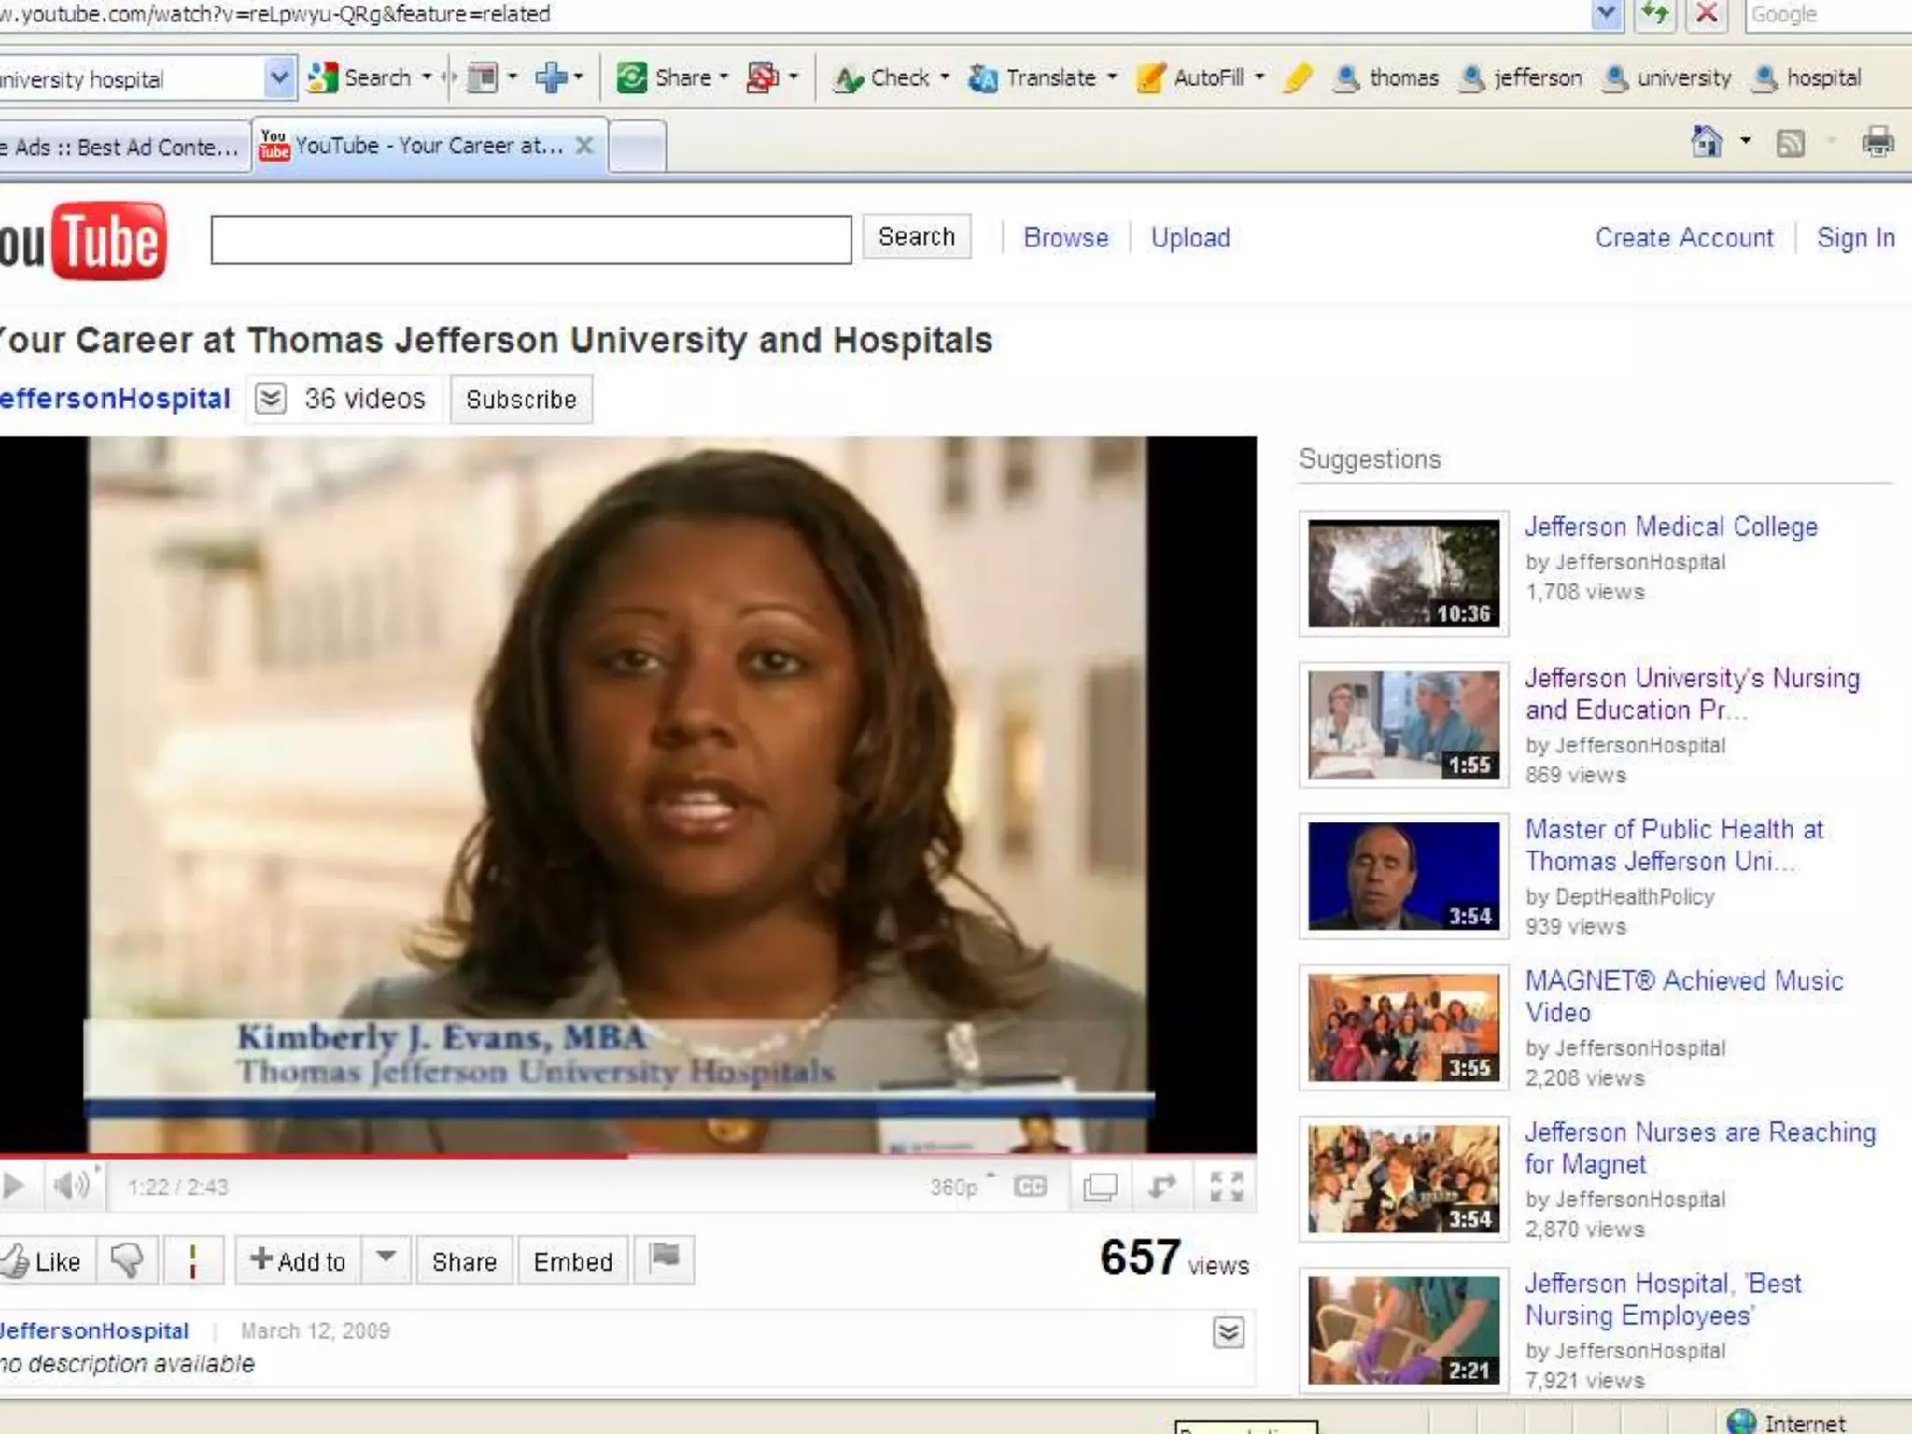The image size is (1912, 1434).
Task: Expand the video description arrow
Action: (1229, 1332)
